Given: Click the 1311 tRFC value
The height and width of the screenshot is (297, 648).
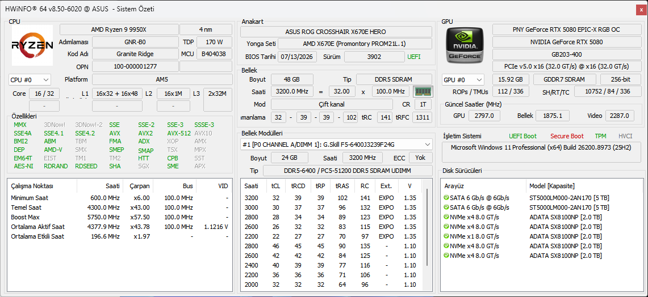Looking at the screenshot, I should click(423, 117).
